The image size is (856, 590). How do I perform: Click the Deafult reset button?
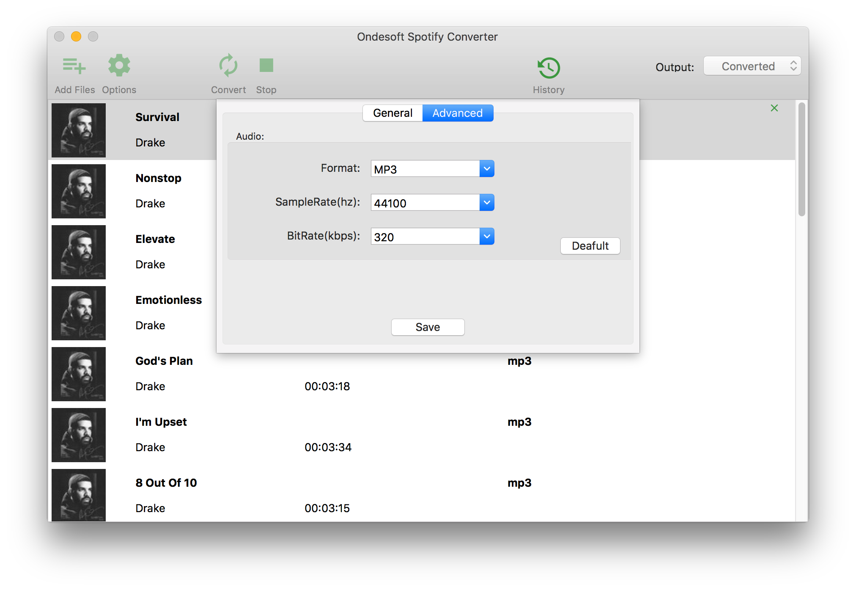(588, 245)
